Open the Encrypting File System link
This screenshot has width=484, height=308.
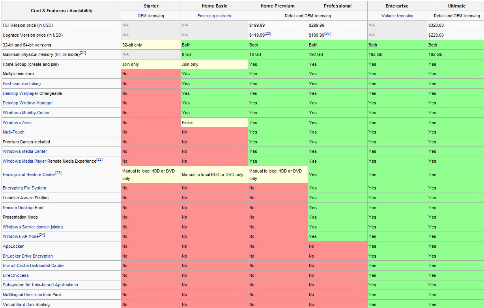click(x=24, y=188)
